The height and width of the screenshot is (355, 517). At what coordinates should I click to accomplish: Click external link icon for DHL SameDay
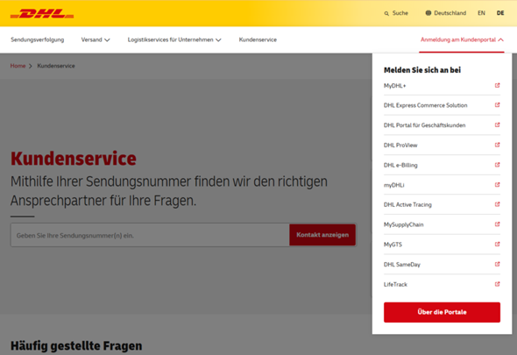pos(497,264)
